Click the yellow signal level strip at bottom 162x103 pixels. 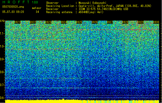coord(82,101)
